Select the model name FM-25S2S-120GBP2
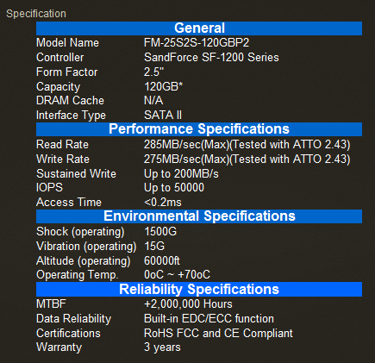 197,43
